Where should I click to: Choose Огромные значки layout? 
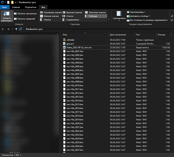pyautogui.click(x=51, y=13)
